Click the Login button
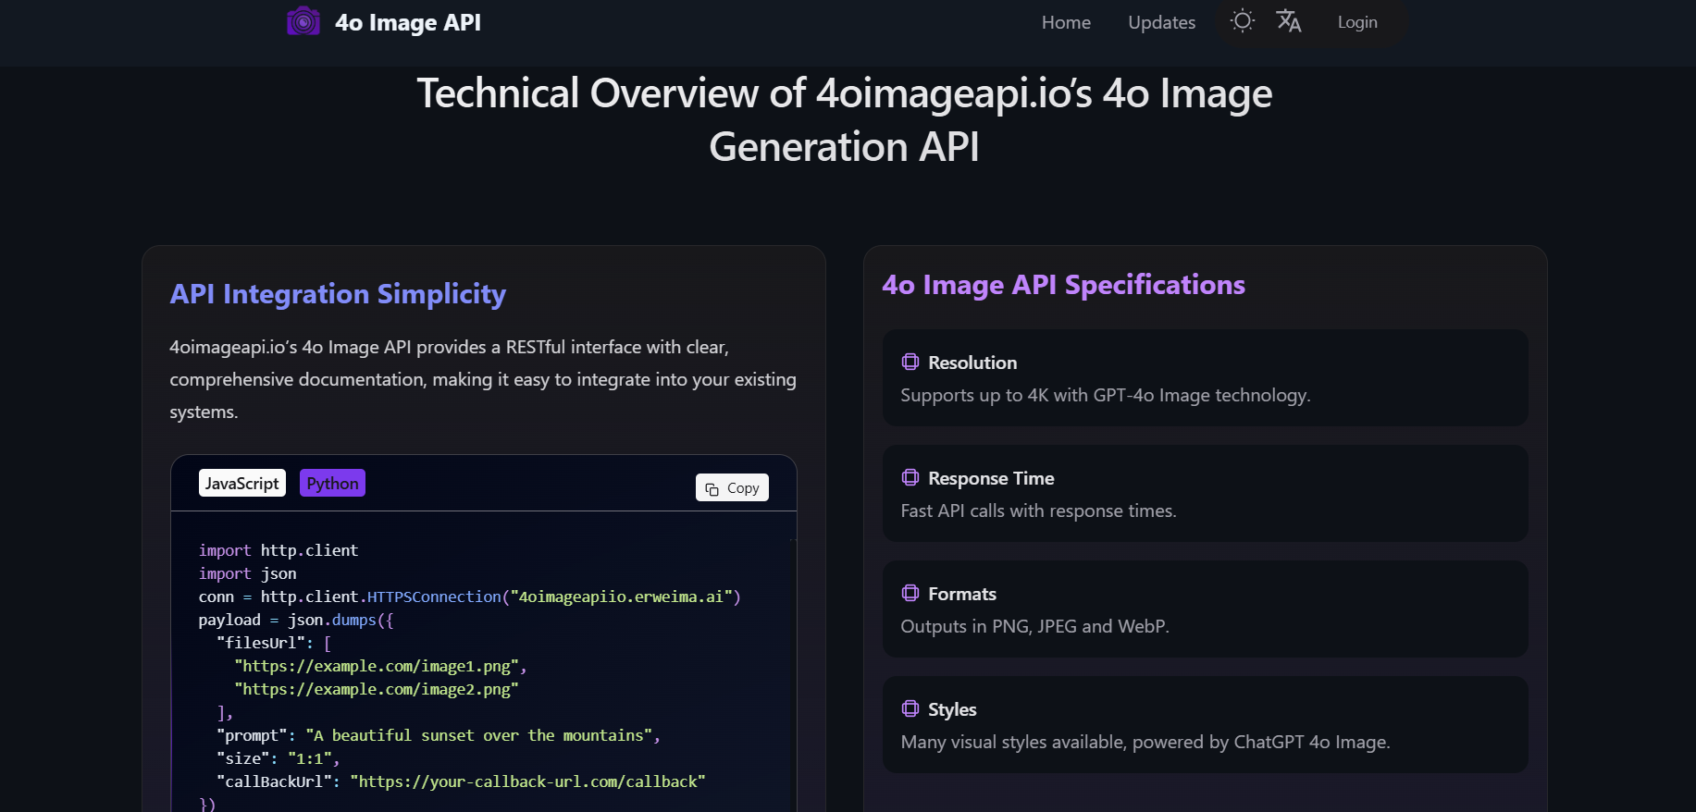Viewport: 1696px width, 812px height. pos(1357,22)
